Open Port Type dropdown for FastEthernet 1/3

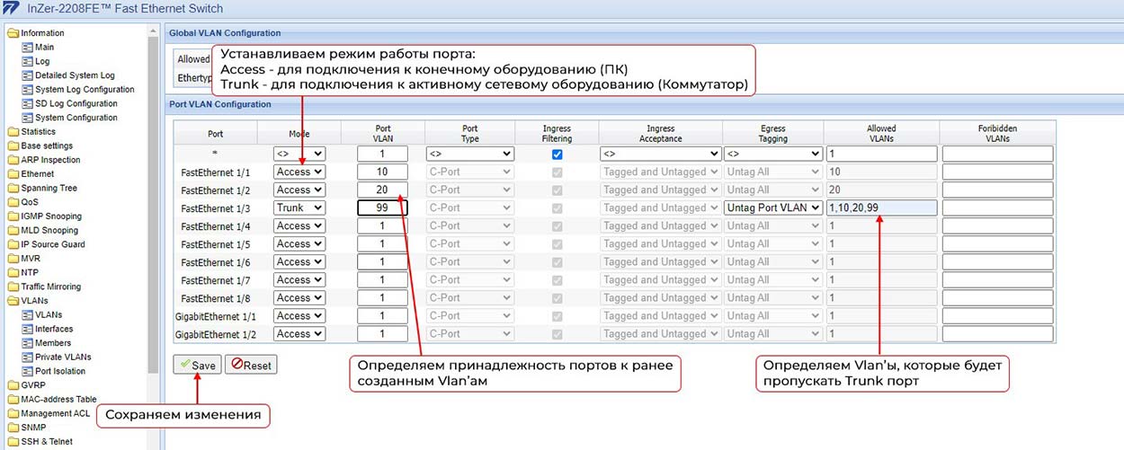[x=469, y=207]
